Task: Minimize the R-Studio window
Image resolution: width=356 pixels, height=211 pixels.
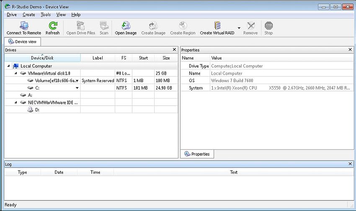Action: point(323,7)
